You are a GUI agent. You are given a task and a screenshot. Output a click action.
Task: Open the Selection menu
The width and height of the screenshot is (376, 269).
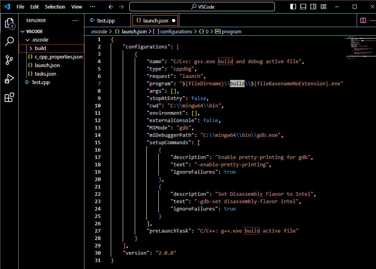pyautogui.click(x=55, y=7)
